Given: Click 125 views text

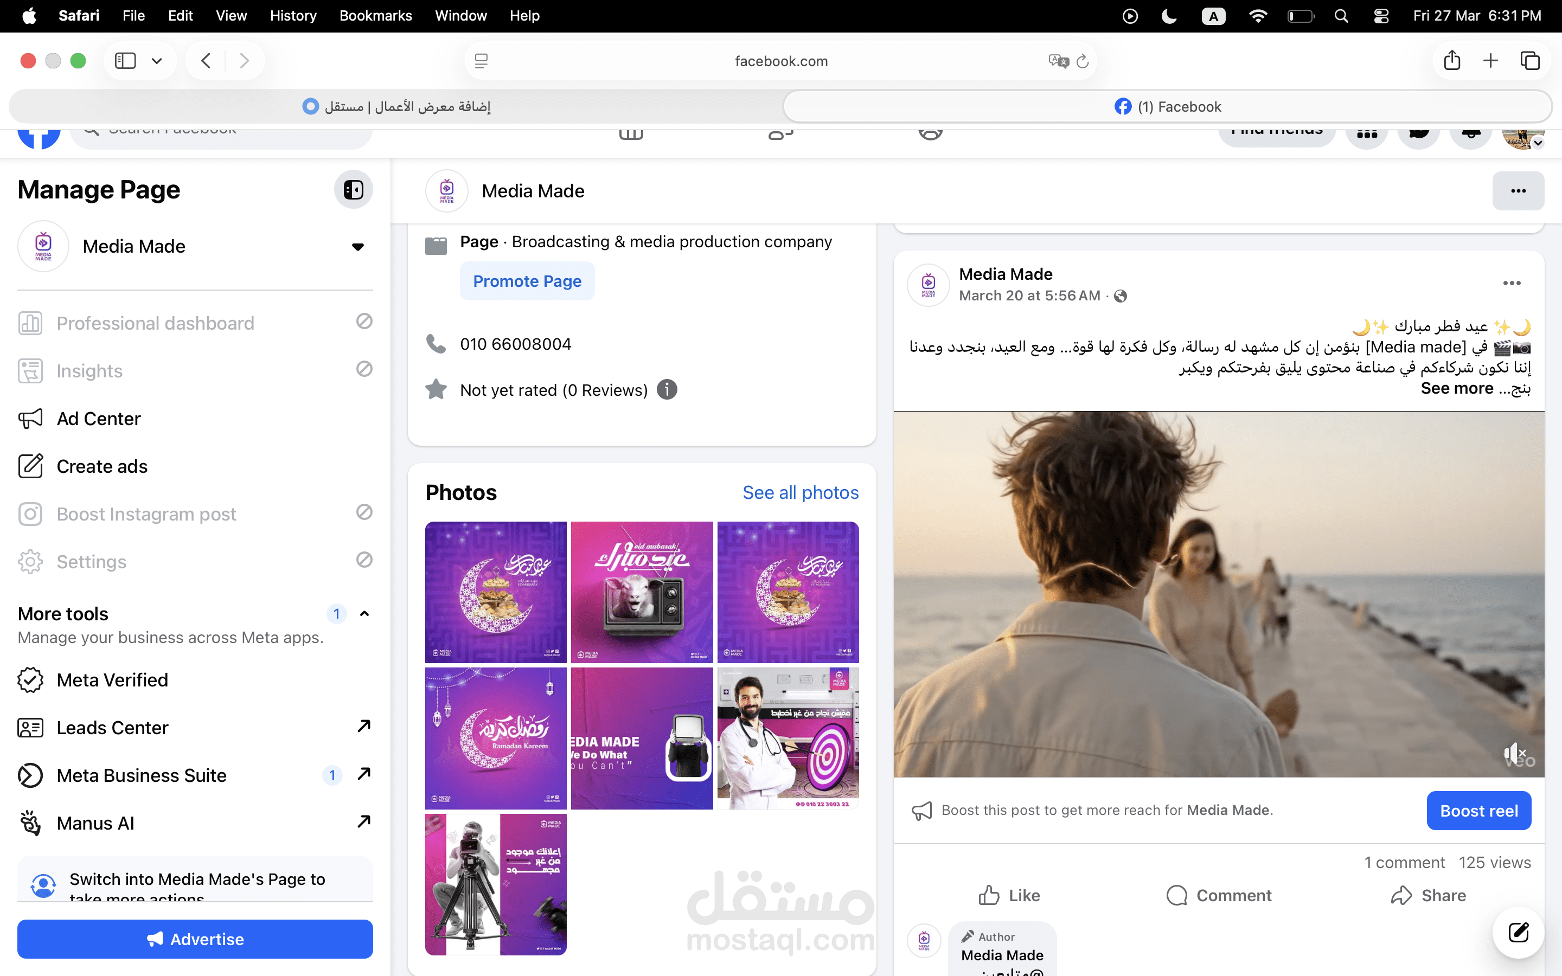Looking at the screenshot, I should 1494,863.
